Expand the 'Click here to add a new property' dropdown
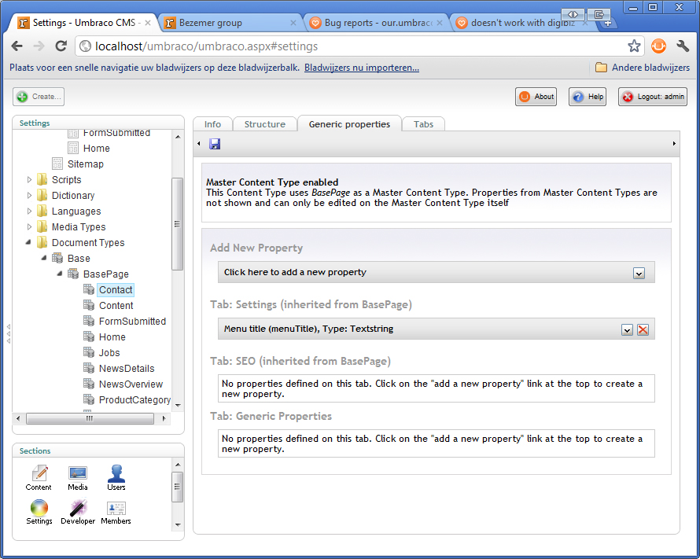700x559 pixels. coord(639,273)
